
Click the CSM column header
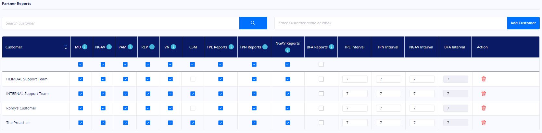tap(193, 47)
